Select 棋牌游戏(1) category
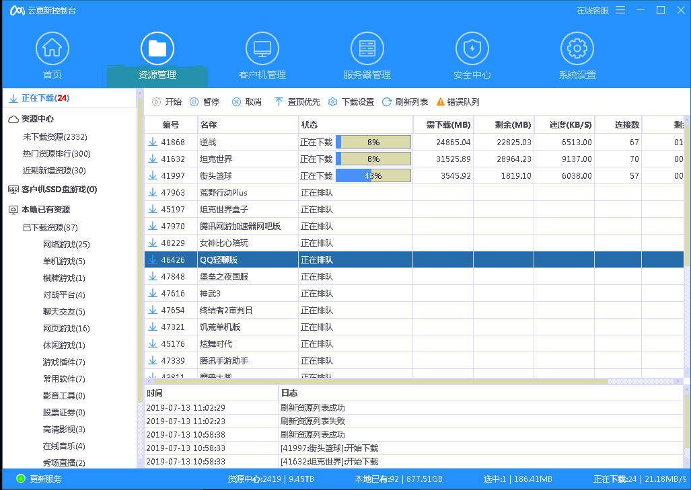 pyautogui.click(x=64, y=278)
